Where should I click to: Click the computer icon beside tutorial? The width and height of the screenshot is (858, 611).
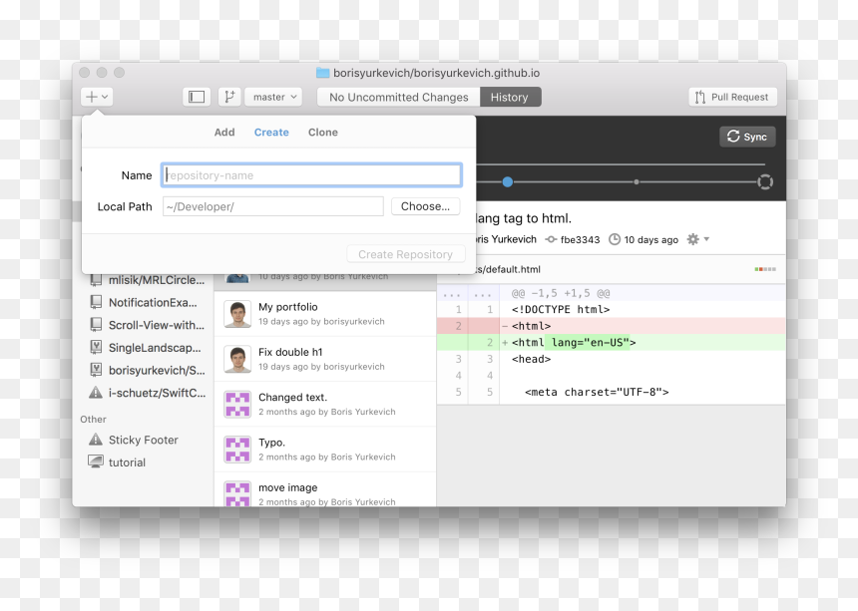(x=96, y=461)
